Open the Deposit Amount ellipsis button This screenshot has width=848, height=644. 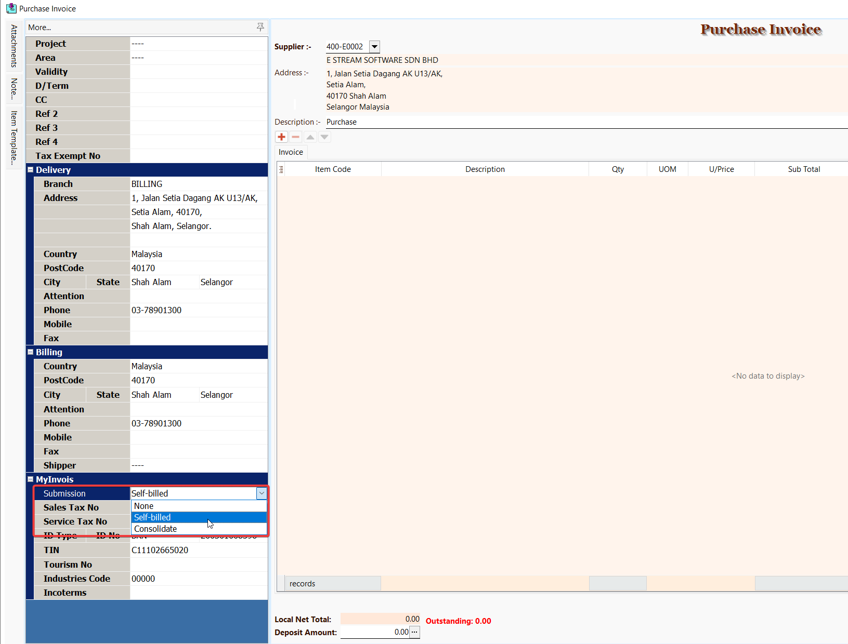[x=414, y=632]
